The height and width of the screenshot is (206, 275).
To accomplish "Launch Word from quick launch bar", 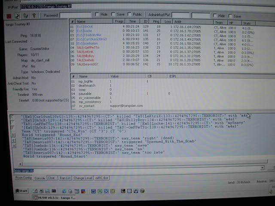I will click(94, 191).
